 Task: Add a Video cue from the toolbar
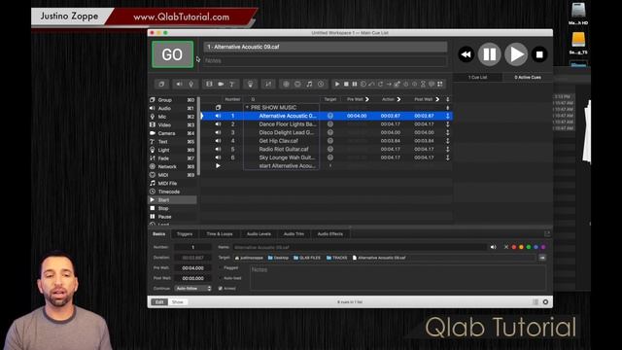click(209, 85)
